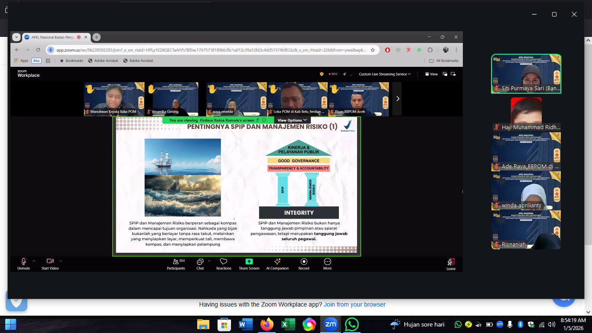The height and width of the screenshot is (333, 592).
Task: Click the browser address bar URL
Action: (x=208, y=50)
